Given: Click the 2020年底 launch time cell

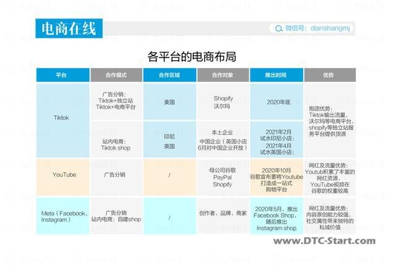Looking at the screenshot, I should tap(277, 101).
